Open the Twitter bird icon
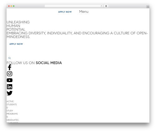 [10, 93]
